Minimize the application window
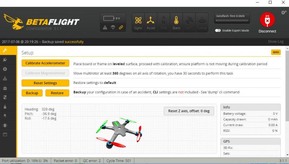This screenshot has height=164, width=289. click(x=258, y=2)
